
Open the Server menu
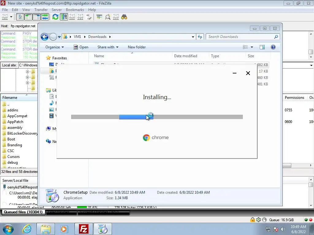[x=57, y=9]
